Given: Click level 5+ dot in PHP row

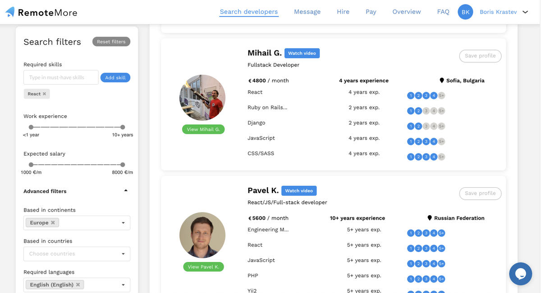Looking at the screenshot, I should coord(441,279).
